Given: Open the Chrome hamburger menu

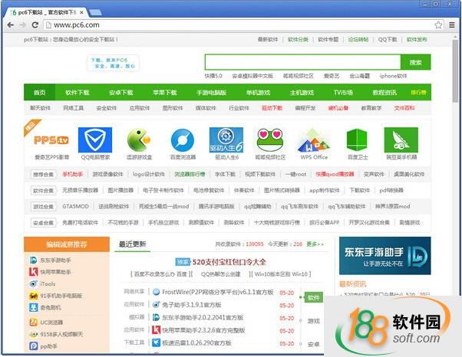Looking at the screenshot, I should [452, 25].
